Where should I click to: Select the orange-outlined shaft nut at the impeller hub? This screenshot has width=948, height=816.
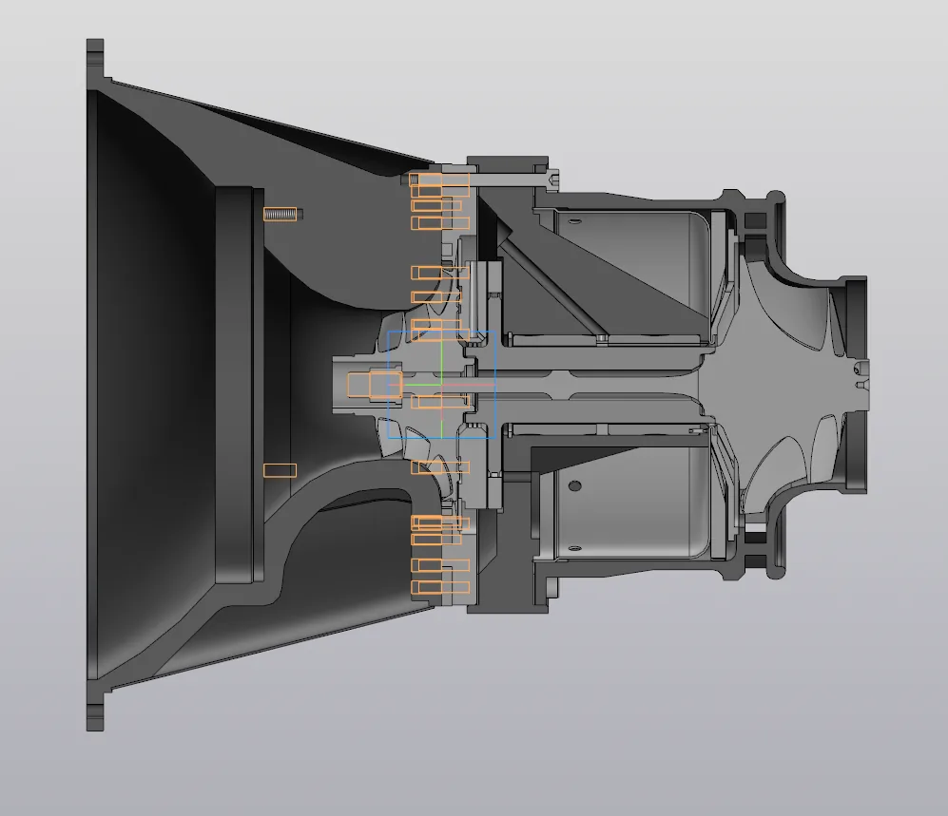(x=375, y=386)
